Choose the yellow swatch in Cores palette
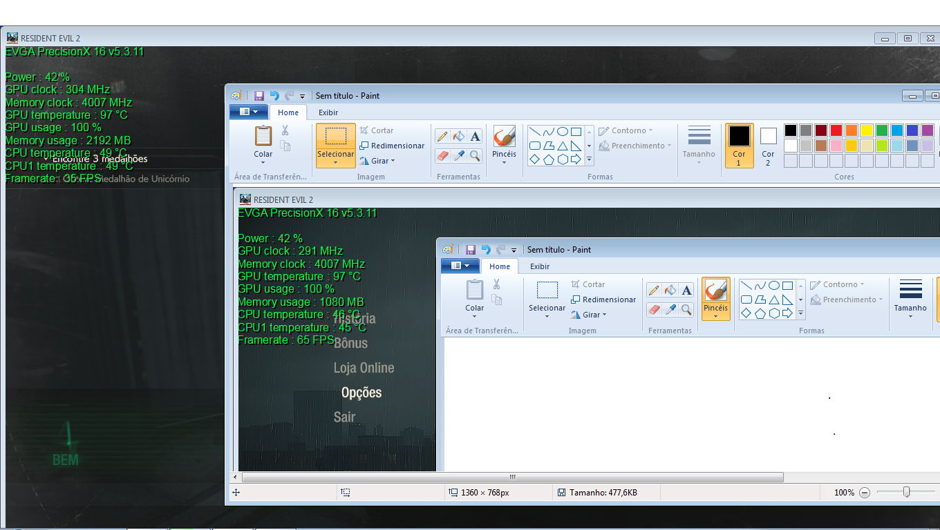Screen dimensions: 940x530 tap(867, 130)
